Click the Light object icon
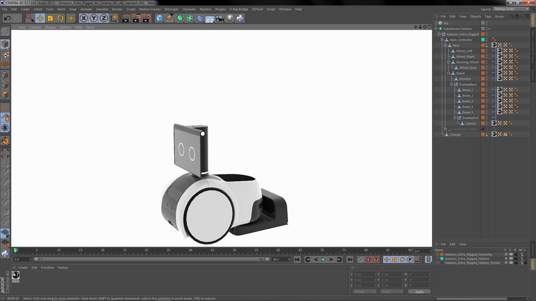This screenshot has width=536, height=301. point(230,18)
